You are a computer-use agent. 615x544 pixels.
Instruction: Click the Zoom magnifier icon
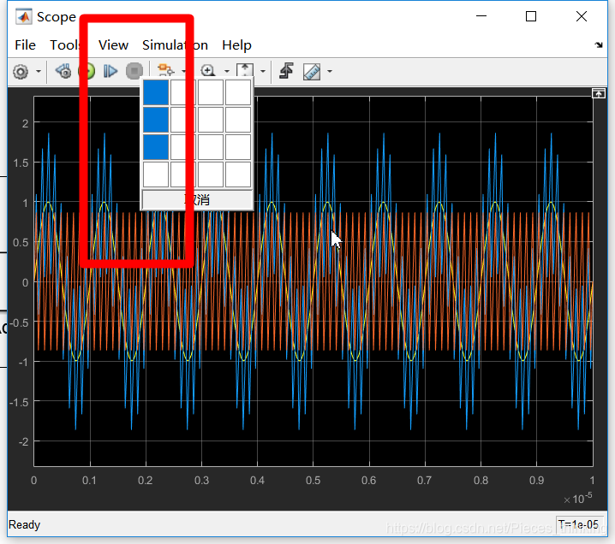[x=208, y=71]
